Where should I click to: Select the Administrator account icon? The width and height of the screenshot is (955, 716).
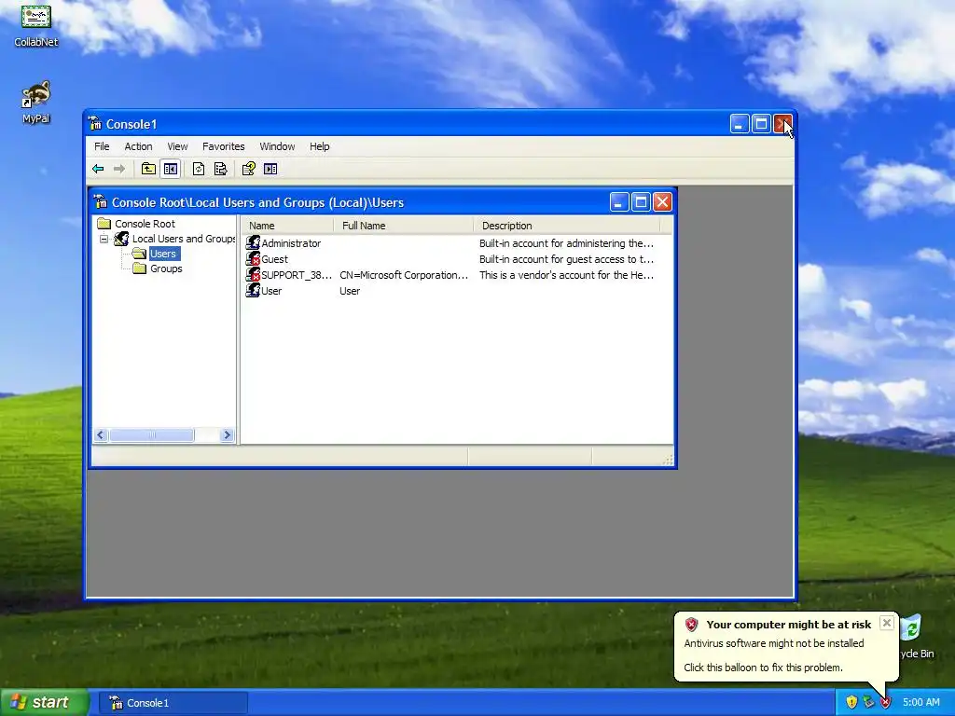(253, 243)
